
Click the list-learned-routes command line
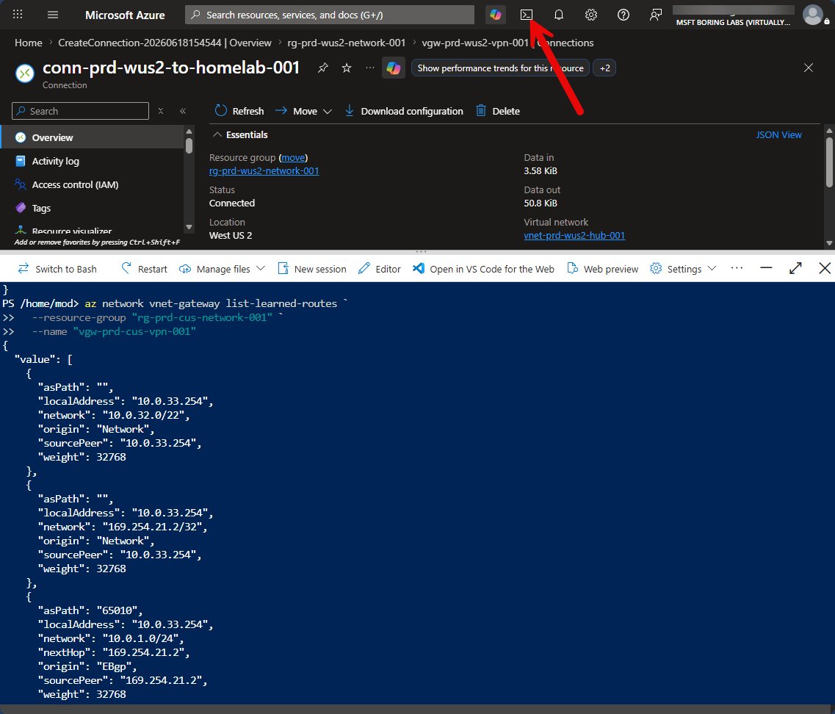176,303
